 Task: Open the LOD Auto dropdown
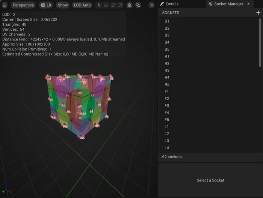82,5
